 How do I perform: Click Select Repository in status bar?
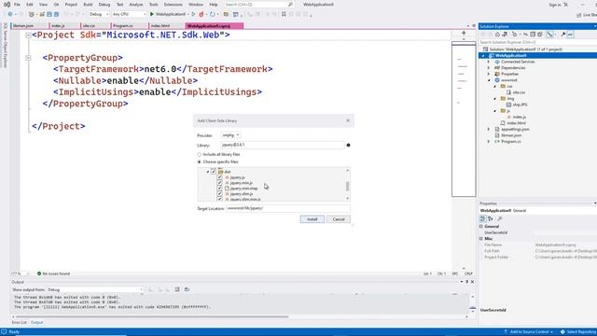point(577,332)
